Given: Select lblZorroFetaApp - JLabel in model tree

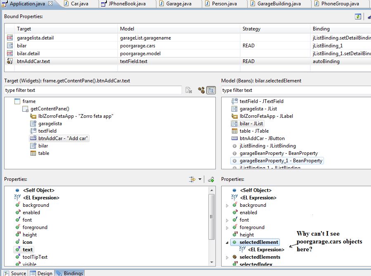Looking at the screenshot, I should tap(266, 116).
